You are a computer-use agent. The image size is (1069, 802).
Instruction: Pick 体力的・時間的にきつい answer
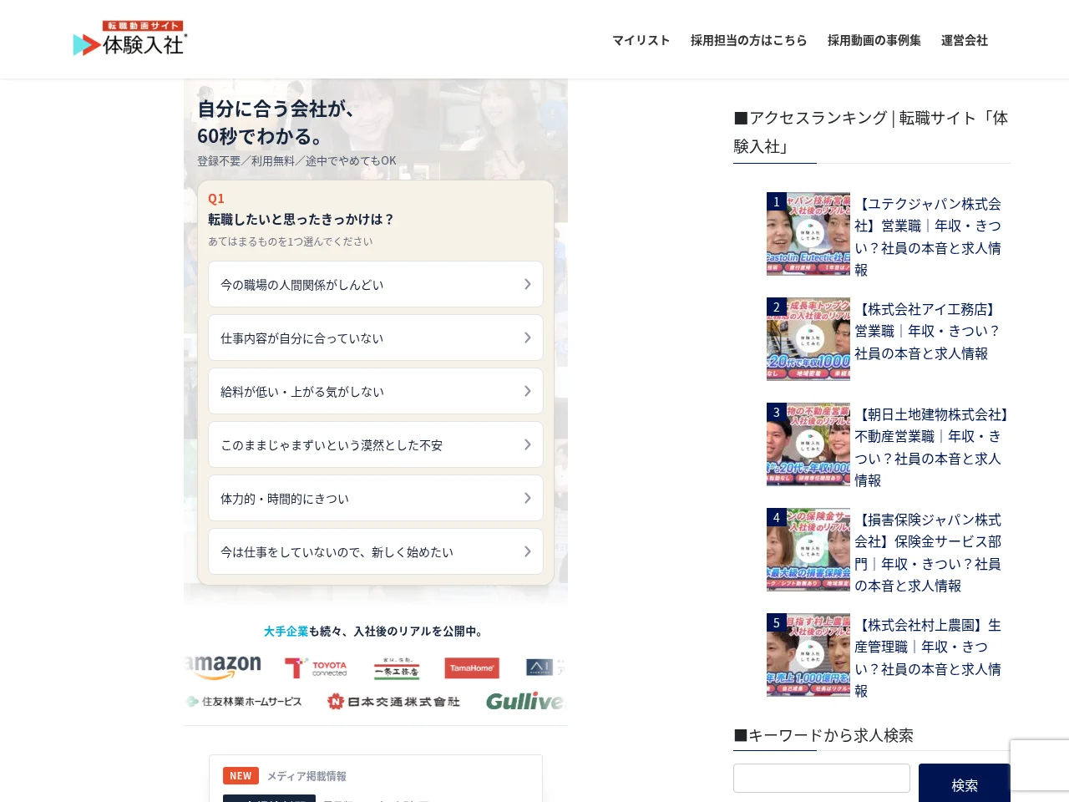click(376, 498)
